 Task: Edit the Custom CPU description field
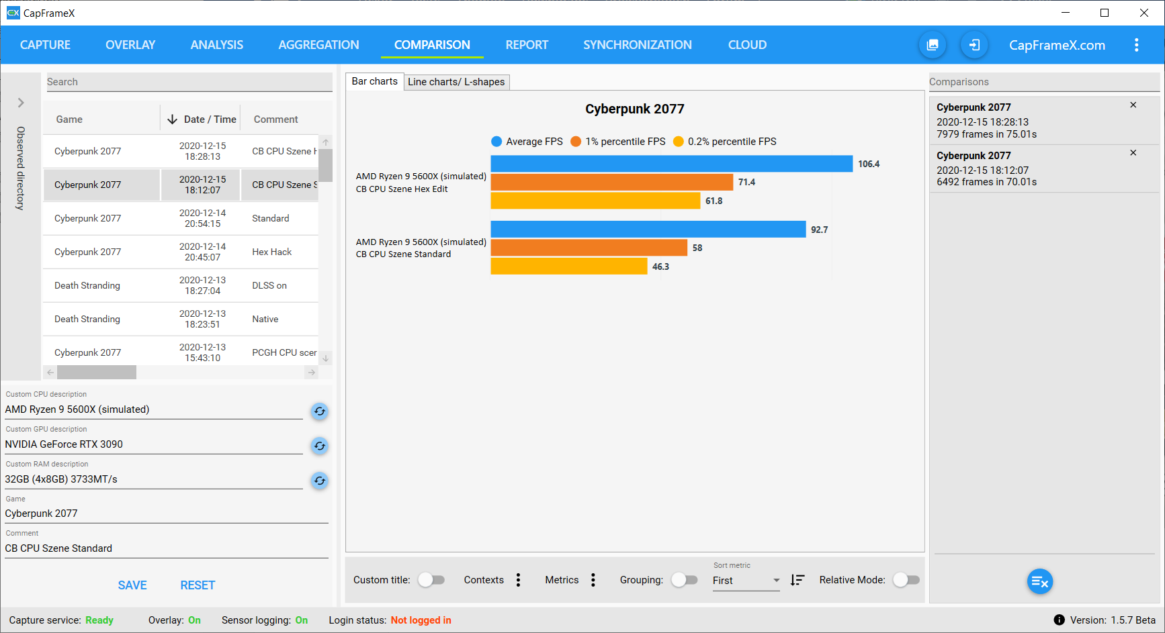pos(154,409)
